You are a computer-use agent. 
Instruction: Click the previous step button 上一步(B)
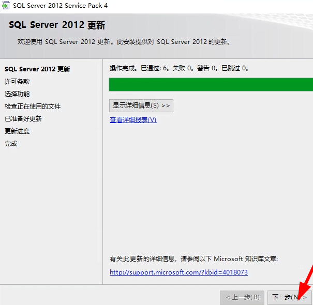(x=242, y=298)
